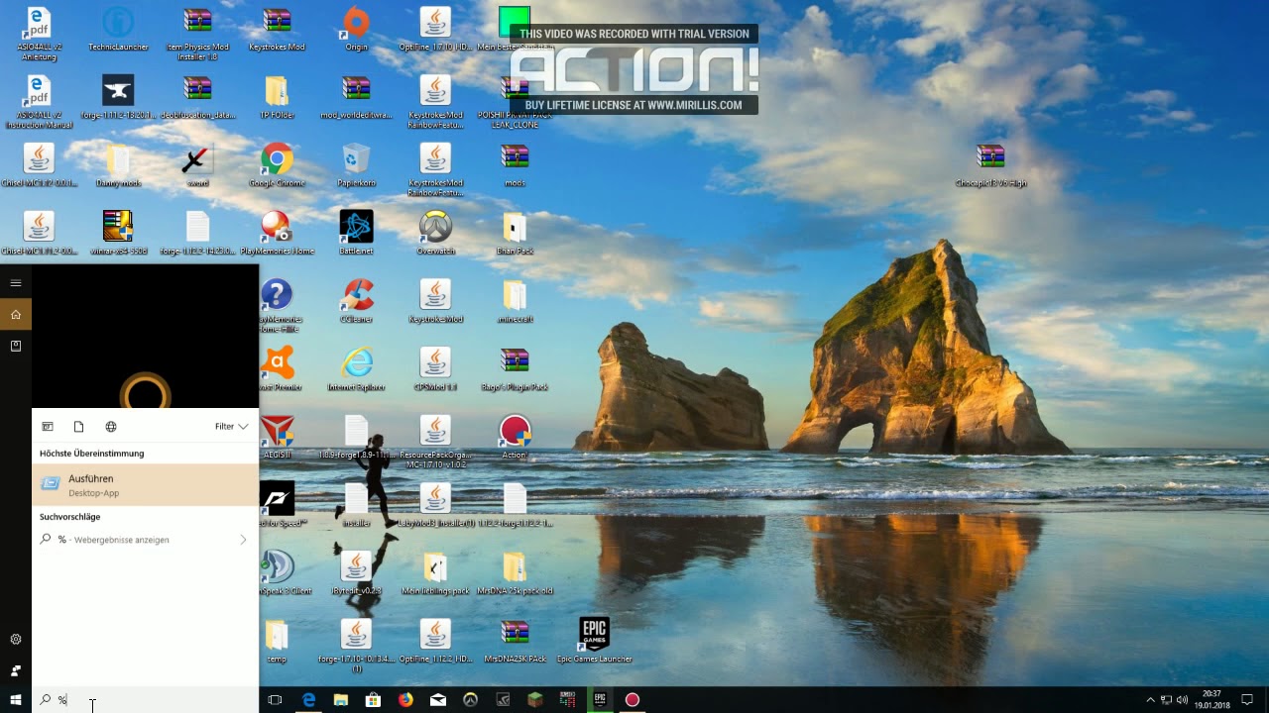This screenshot has height=713, width=1269.
Task: Select the temp folder on the desktop
Action: (x=277, y=640)
